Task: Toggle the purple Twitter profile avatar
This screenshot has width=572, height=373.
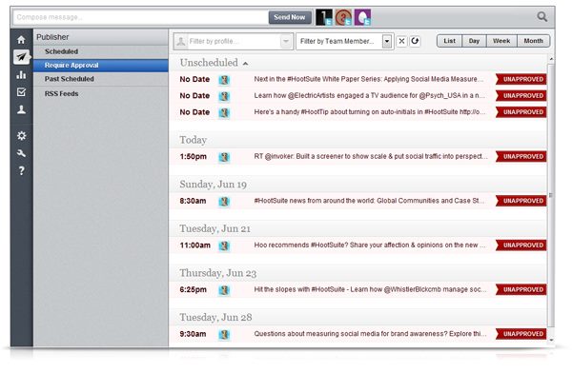Action: point(362,17)
